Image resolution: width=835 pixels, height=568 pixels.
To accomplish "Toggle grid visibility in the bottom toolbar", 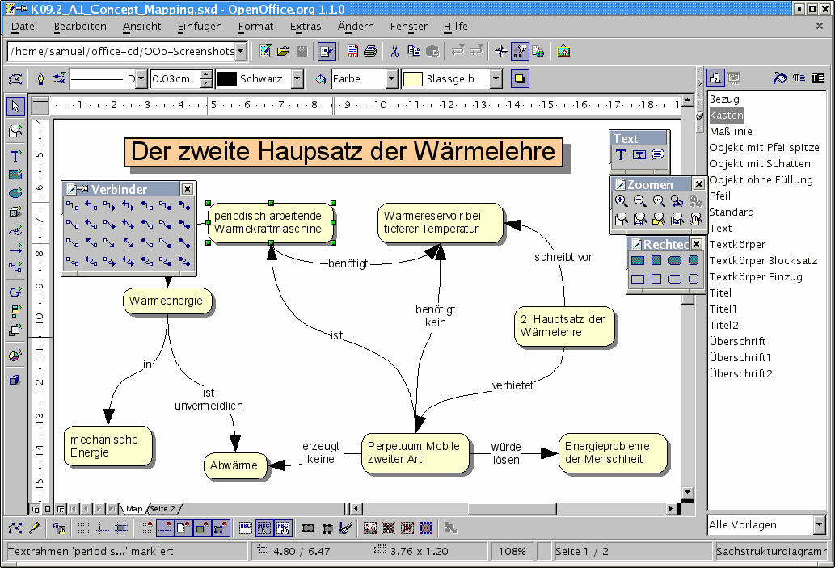I will (x=83, y=528).
